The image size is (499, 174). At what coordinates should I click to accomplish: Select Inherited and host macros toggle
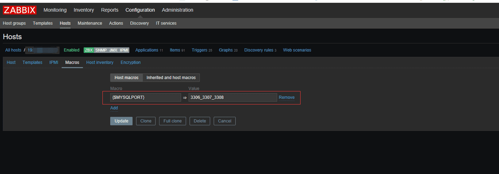click(x=171, y=78)
